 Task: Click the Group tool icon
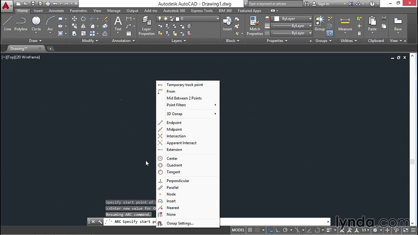click(320, 24)
